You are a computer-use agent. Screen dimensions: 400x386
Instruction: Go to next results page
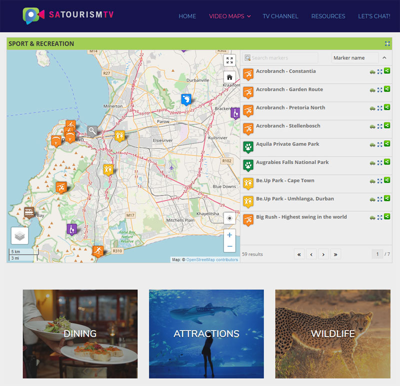(323, 254)
